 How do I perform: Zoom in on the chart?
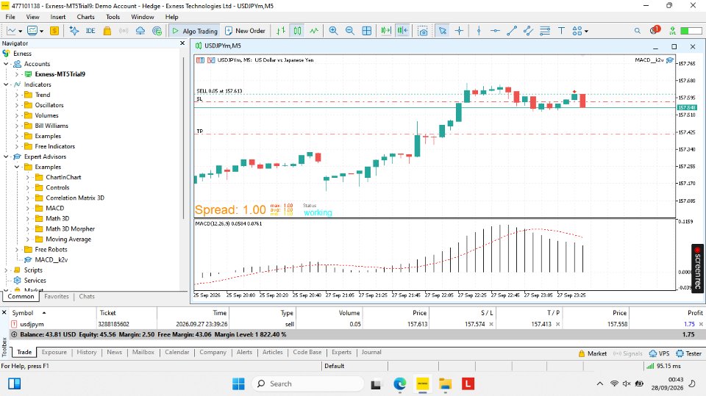(334, 31)
